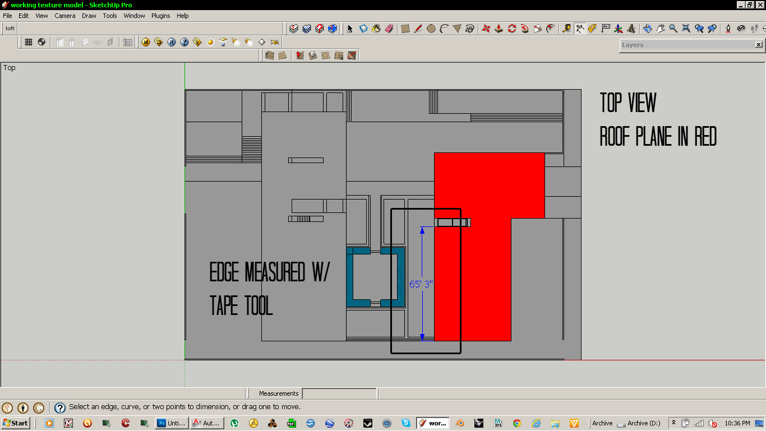Screen dimensions: 766x431
Task: Activate the Scale tool
Action: click(537, 29)
